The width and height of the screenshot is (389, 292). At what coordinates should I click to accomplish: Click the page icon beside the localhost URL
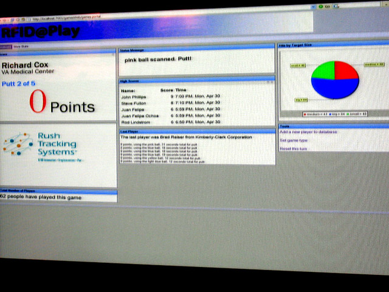tap(30, 19)
